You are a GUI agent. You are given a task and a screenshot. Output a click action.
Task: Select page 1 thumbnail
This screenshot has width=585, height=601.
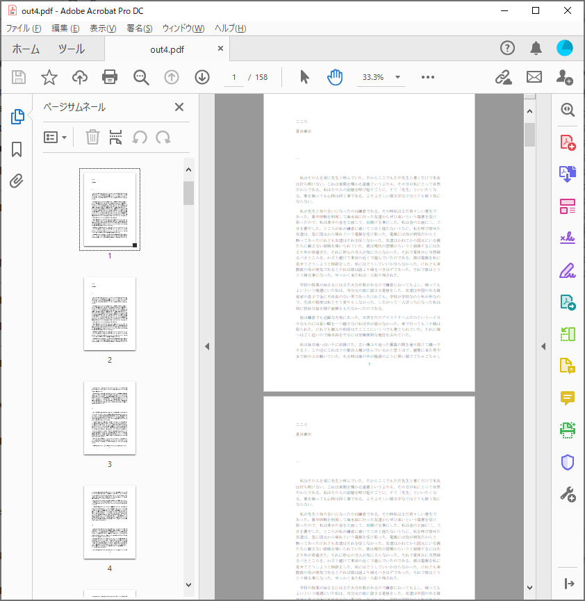pyautogui.click(x=110, y=209)
